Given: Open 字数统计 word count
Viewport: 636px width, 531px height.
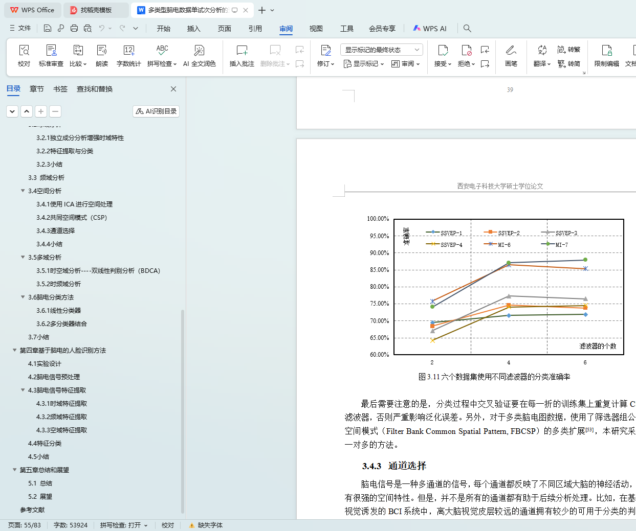Looking at the screenshot, I should pos(128,56).
